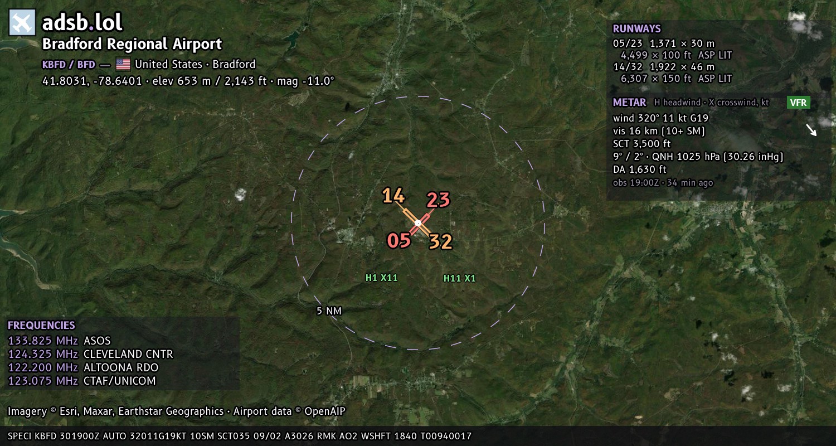
Task: Select the 05/23 1,371 × 30 m row
Action: (x=664, y=43)
